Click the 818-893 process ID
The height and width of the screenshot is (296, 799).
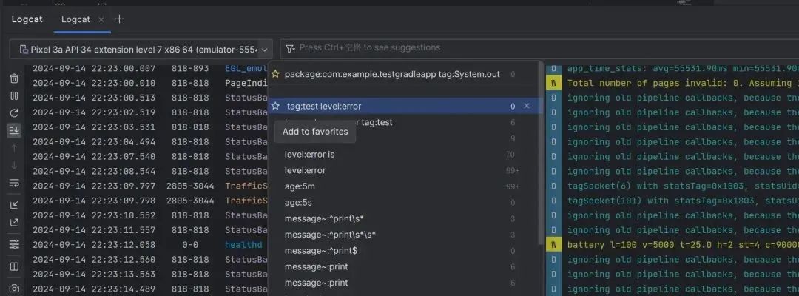point(190,68)
